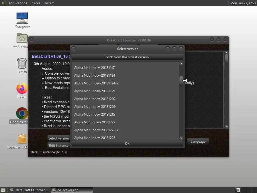Image resolution: width=257 pixels, height=193 pixels.
Task: Switch to Select version taskbar entry
Action: tap(72, 190)
